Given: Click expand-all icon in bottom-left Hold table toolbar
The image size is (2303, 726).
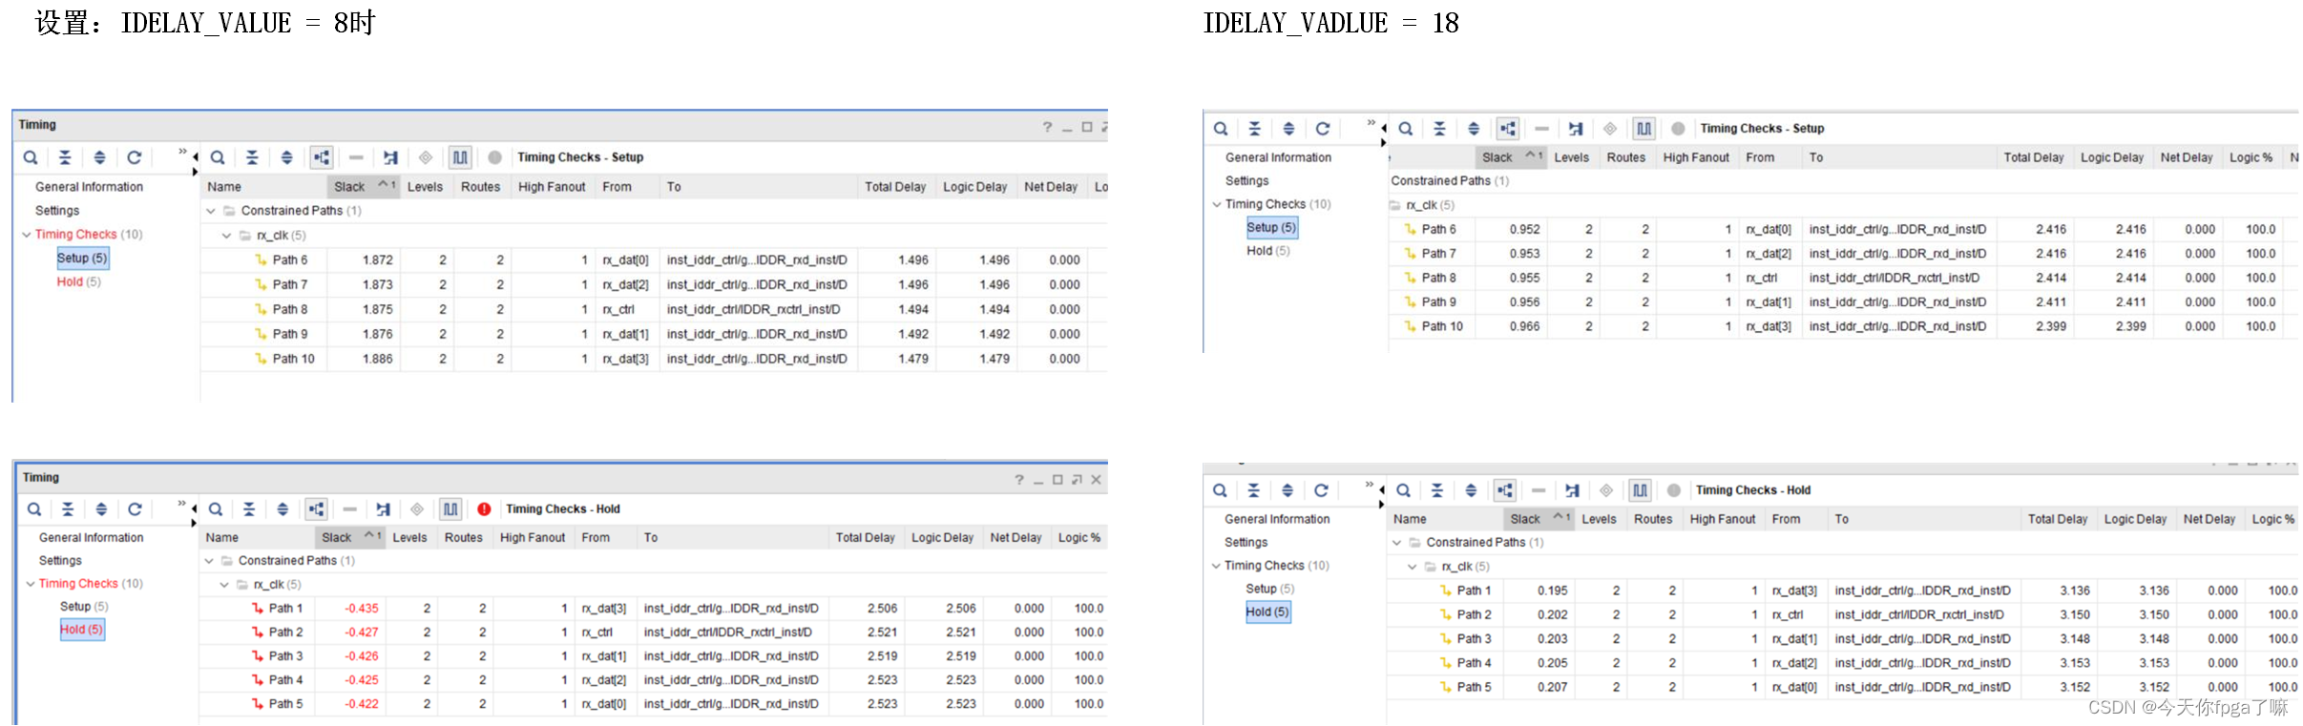Looking at the screenshot, I should 283,509.
